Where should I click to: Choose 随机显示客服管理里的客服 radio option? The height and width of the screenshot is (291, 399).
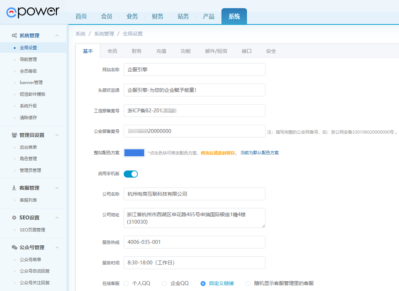click(x=248, y=283)
